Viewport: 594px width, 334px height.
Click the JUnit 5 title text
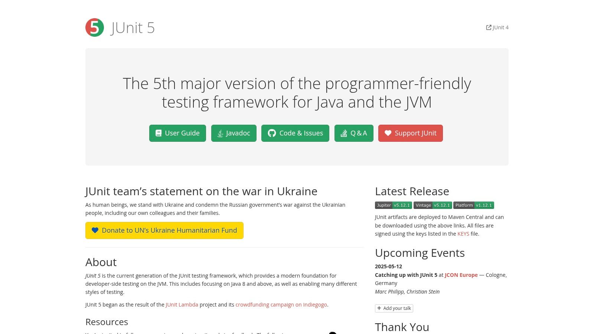[x=133, y=28]
